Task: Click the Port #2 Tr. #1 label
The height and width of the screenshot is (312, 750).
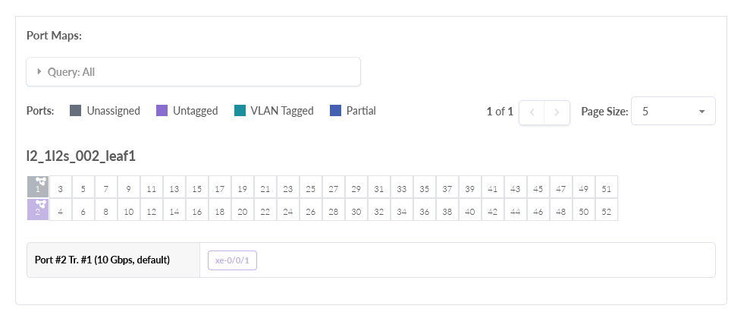Action: [102, 260]
